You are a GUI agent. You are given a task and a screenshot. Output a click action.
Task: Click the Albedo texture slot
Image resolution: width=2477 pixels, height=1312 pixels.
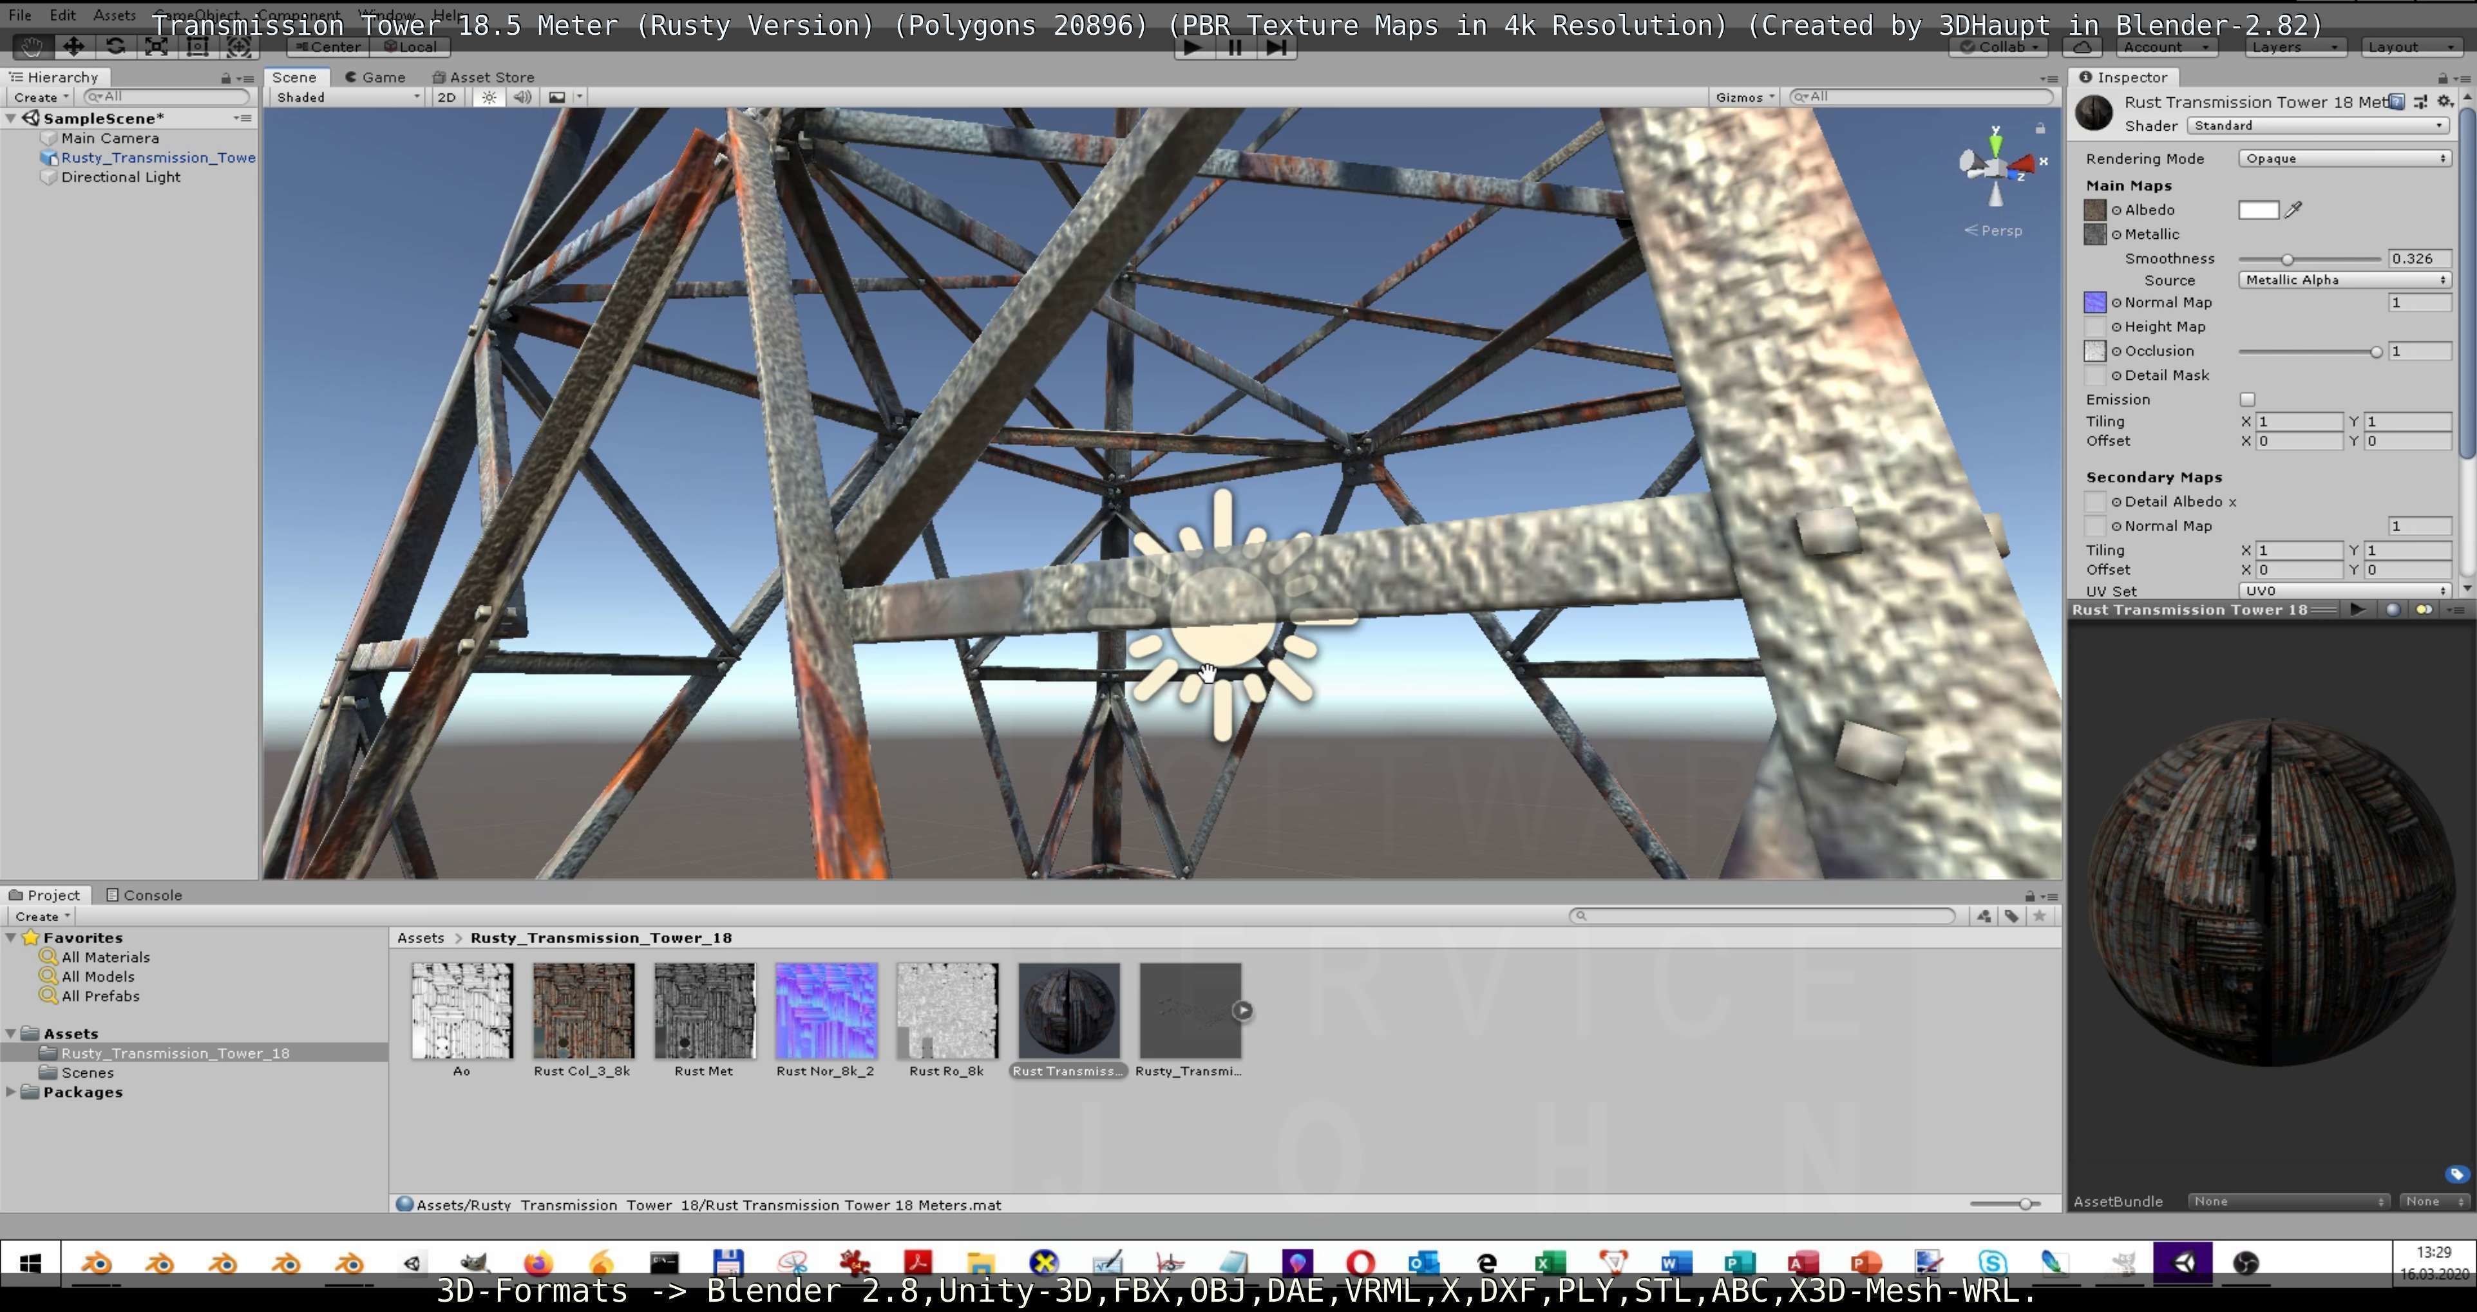pos(2094,209)
